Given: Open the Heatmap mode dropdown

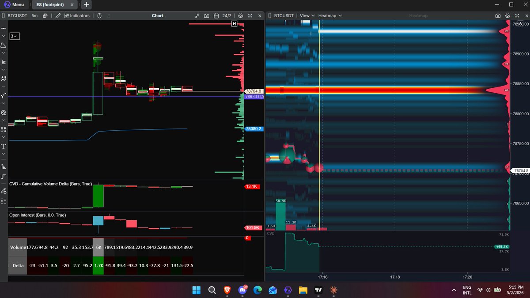Looking at the screenshot, I should 330,15.
